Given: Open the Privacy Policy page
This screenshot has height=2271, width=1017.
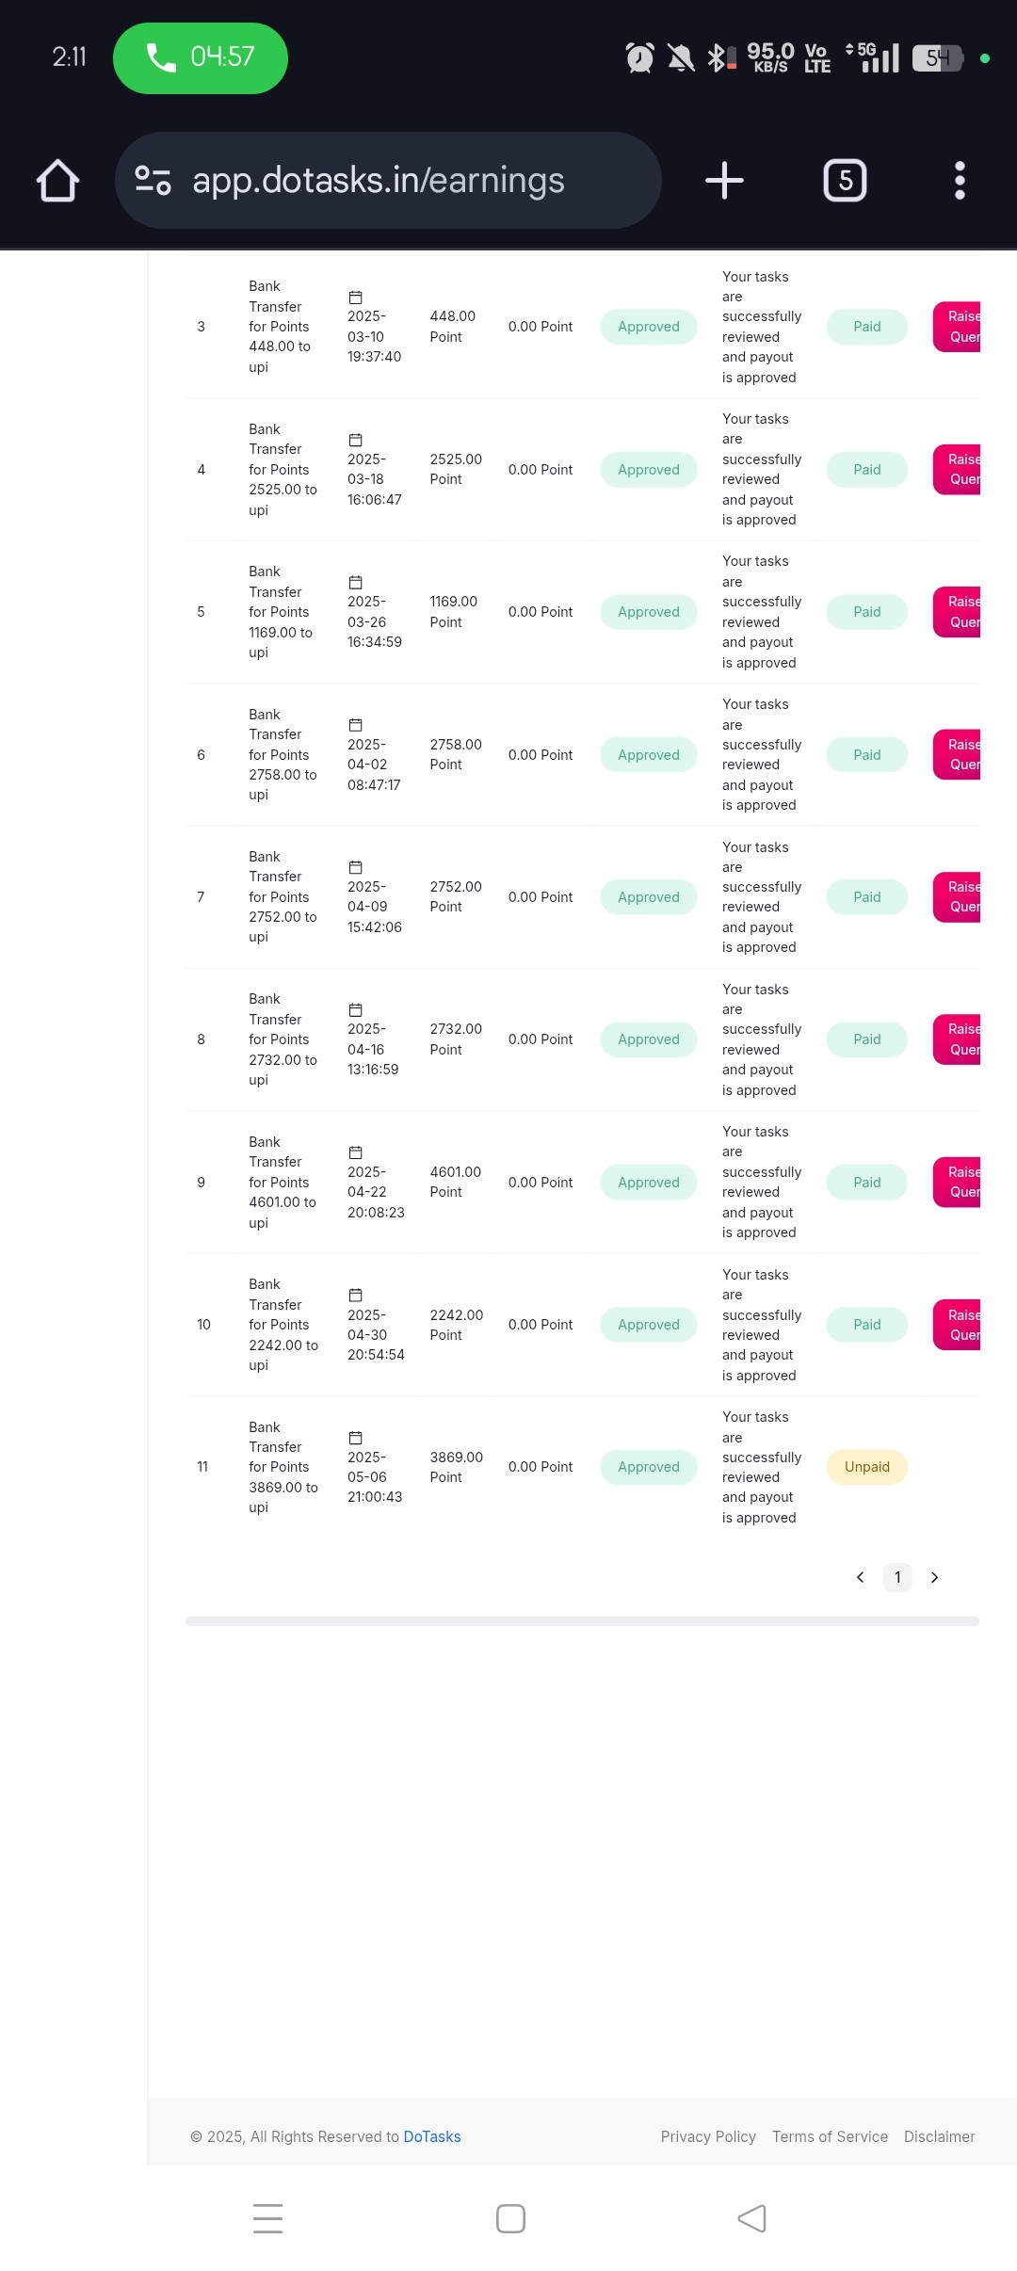Looking at the screenshot, I should tap(708, 2136).
